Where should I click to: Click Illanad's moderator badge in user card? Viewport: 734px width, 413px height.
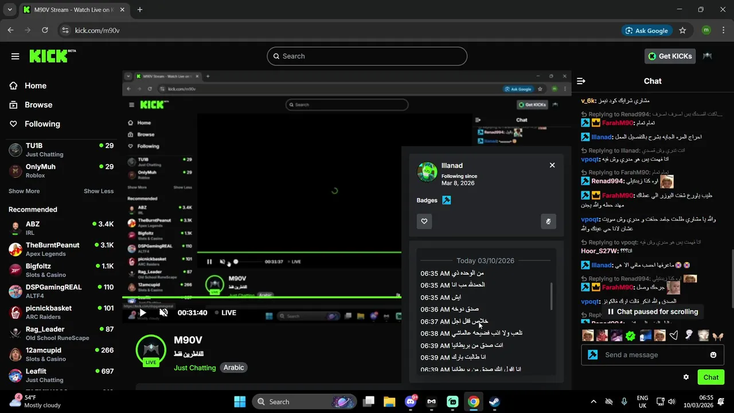coord(447,200)
